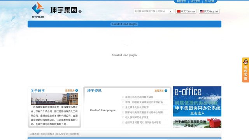Click the 关于坤宇 section heading
Viewport: 249px width, 140px height.
(x=38, y=91)
